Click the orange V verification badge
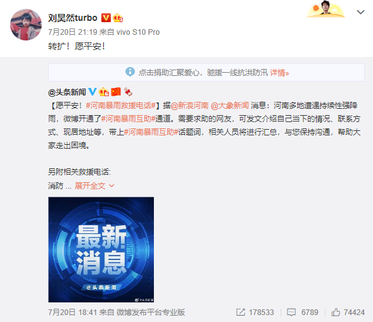 [106, 18]
